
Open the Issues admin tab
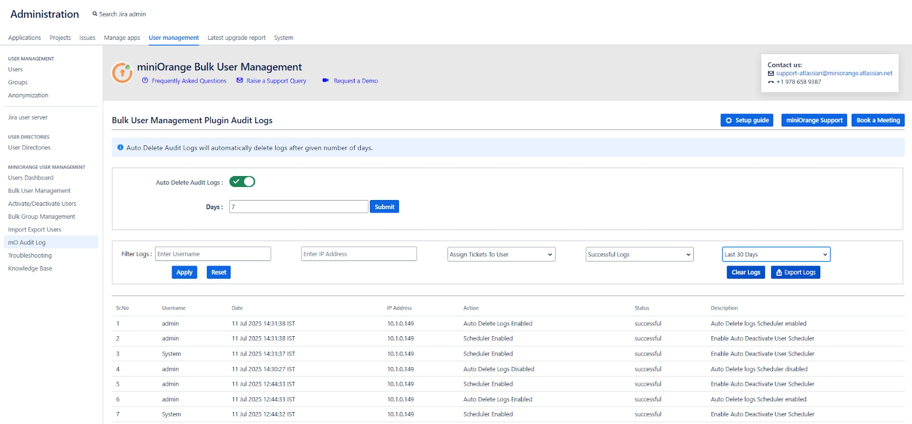[x=87, y=38]
